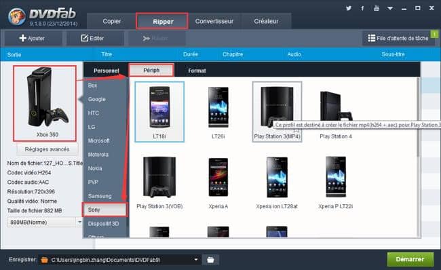This screenshot has width=441, height=270.
Task: Select Dispositif 3D in the list
Action: pos(103,224)
